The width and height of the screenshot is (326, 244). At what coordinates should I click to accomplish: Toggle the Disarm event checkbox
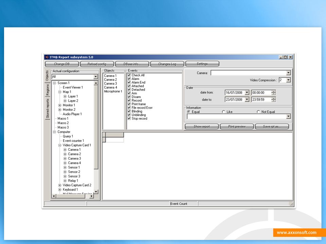click(x=129, y=97)
